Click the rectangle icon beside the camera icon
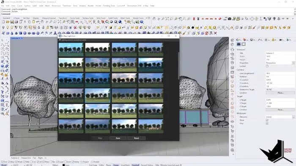 244,44
